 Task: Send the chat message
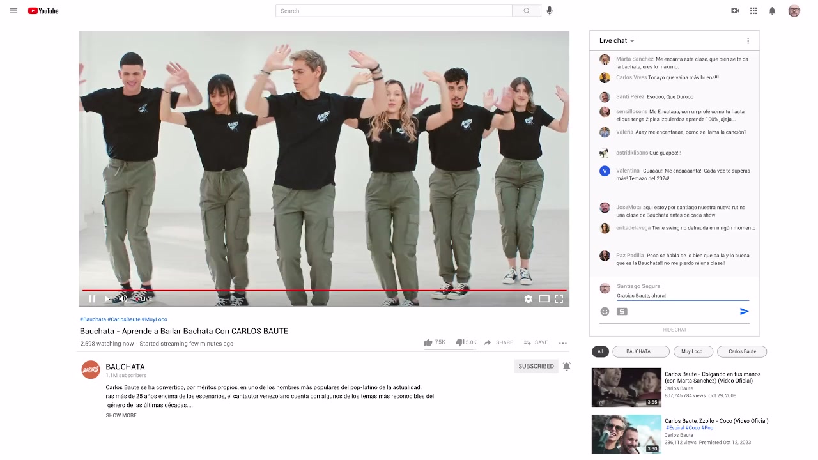pos(744,312)
